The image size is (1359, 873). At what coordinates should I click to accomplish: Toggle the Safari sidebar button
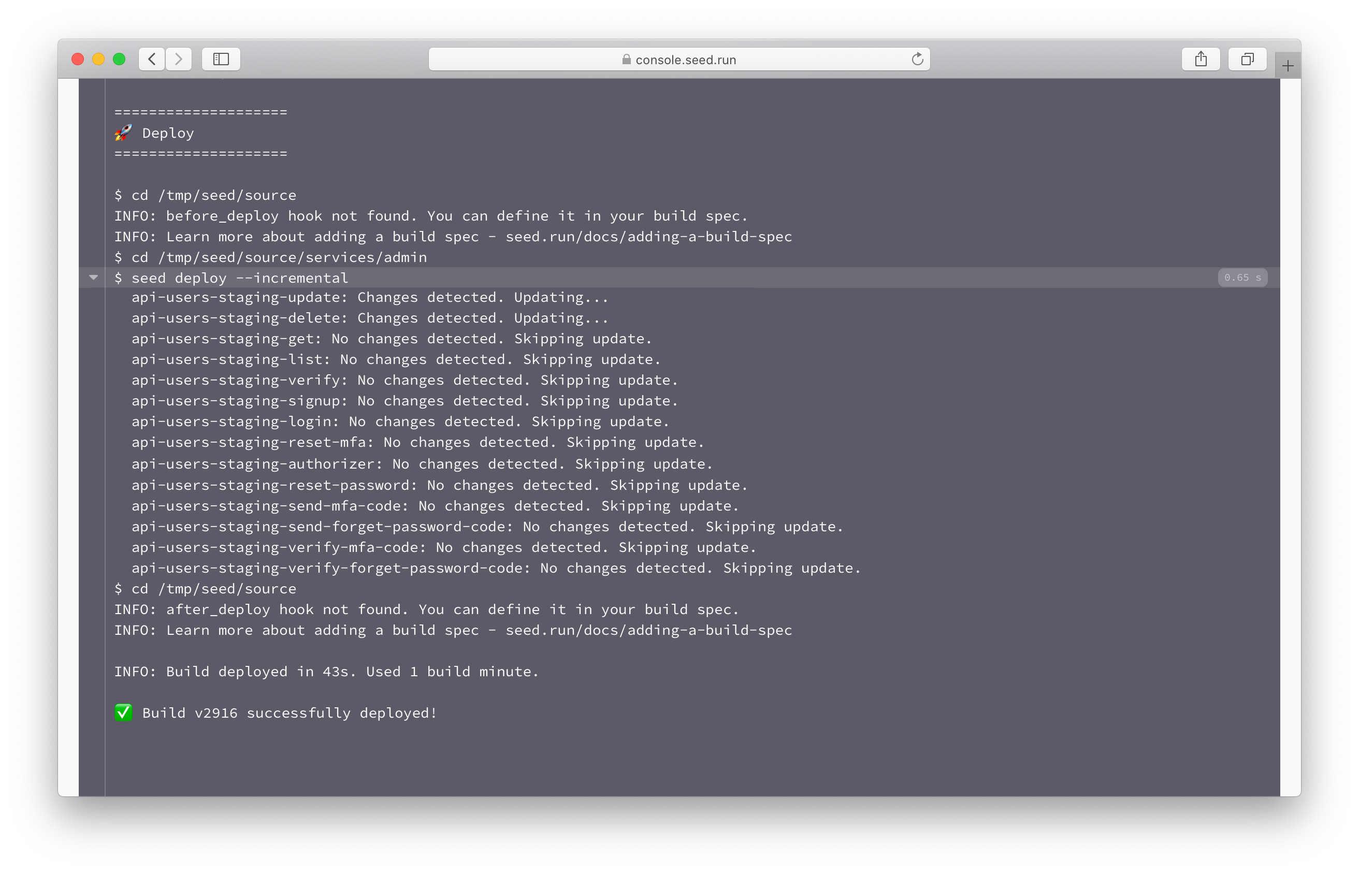[221, 59]
